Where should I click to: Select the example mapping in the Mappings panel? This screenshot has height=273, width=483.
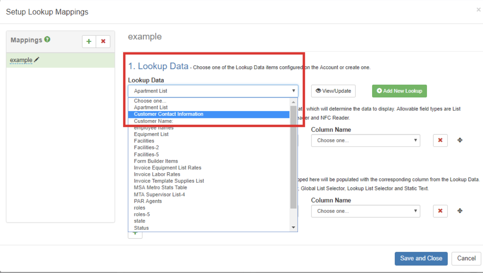pos(22,60)
